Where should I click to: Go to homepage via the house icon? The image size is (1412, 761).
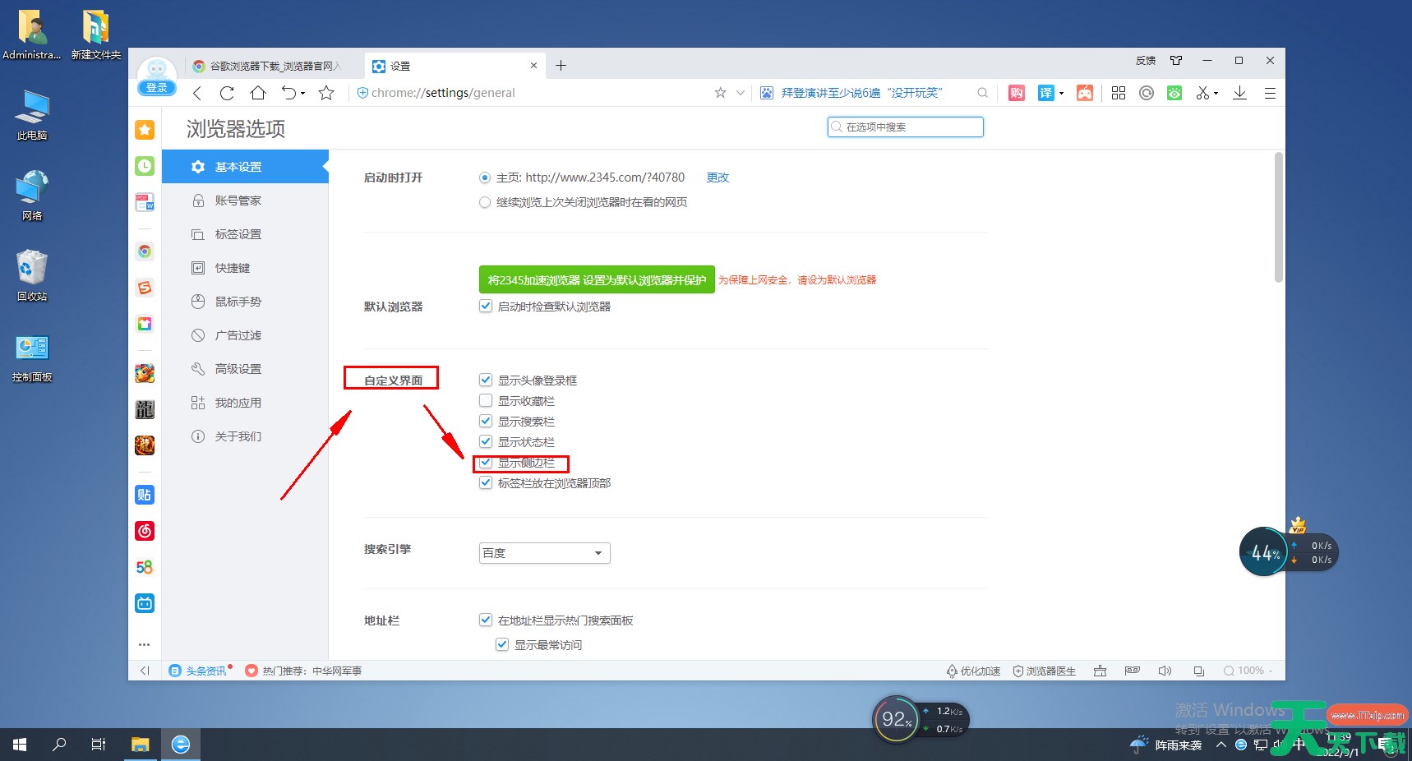258,93
